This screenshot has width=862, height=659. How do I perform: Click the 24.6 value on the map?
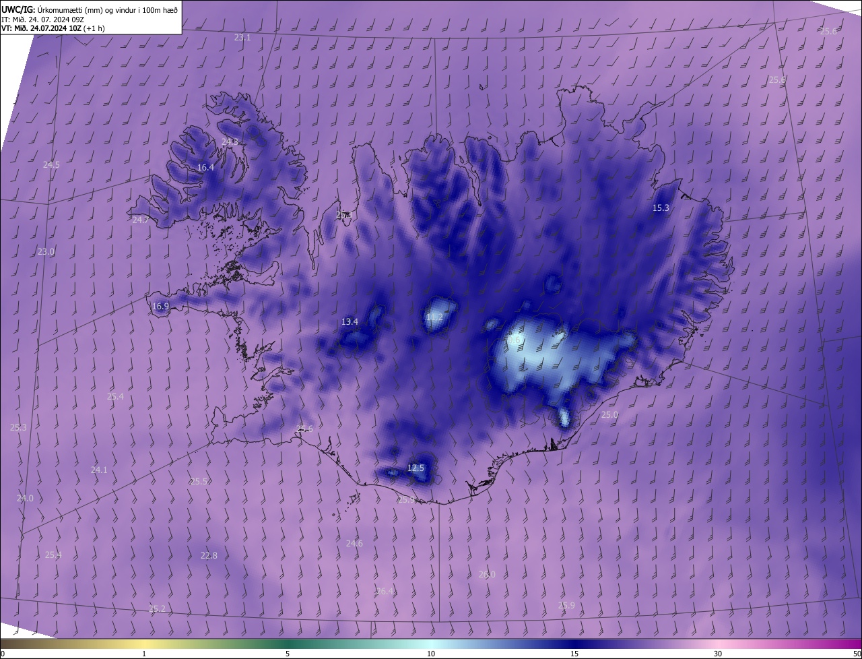(354, 544)
